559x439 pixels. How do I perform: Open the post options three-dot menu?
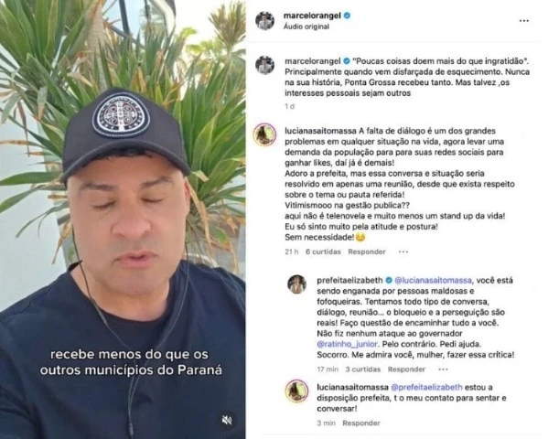coord(523,21)
